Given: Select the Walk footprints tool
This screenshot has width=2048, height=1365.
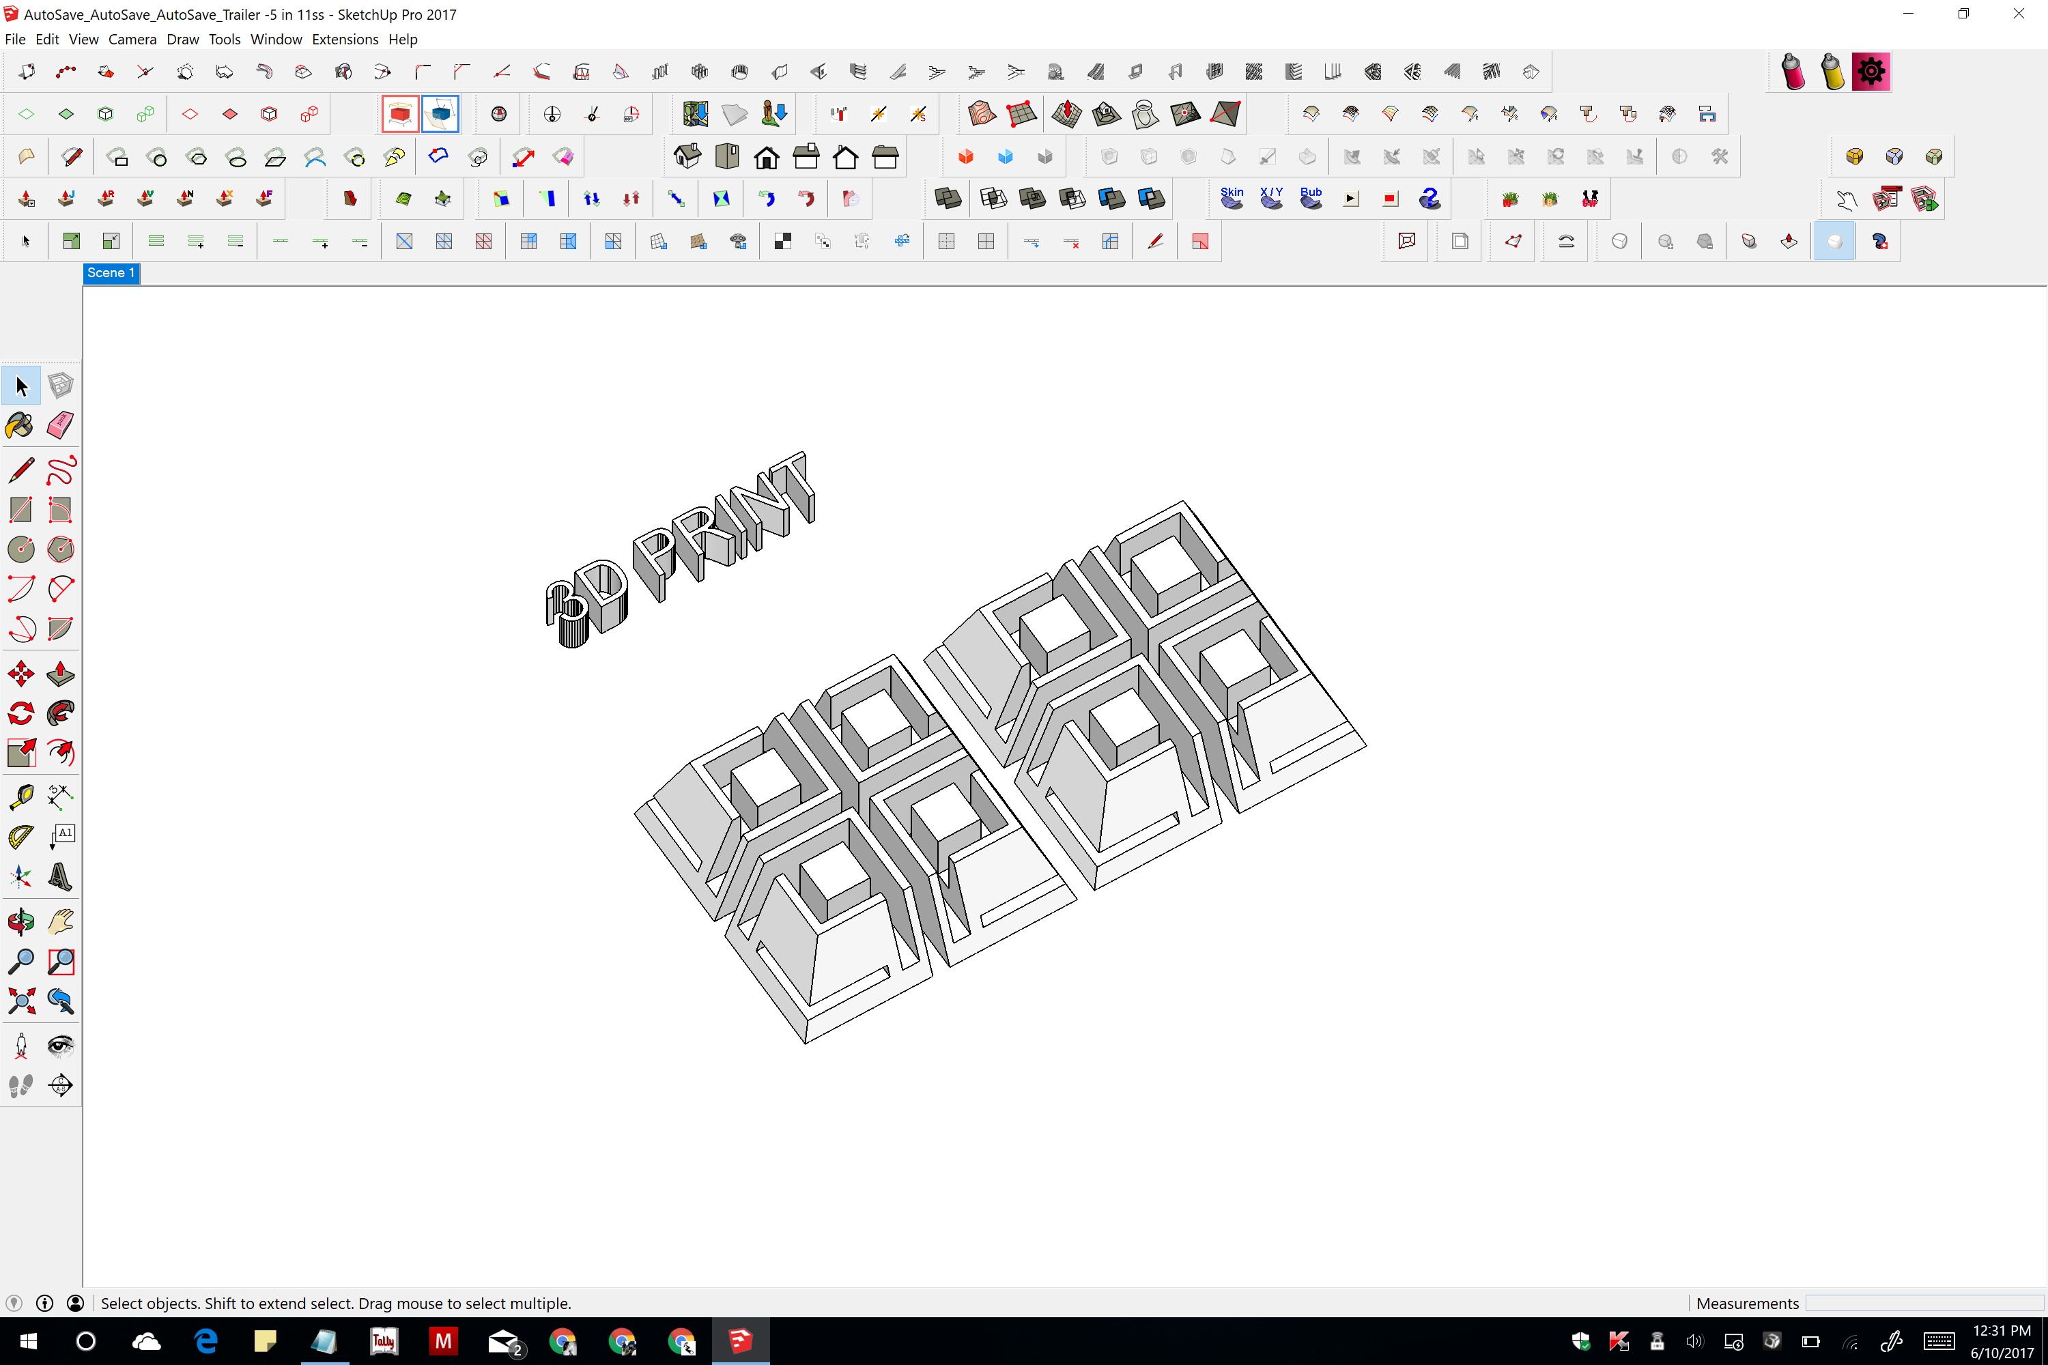Looking at the screenshot, I should 22,1086.
